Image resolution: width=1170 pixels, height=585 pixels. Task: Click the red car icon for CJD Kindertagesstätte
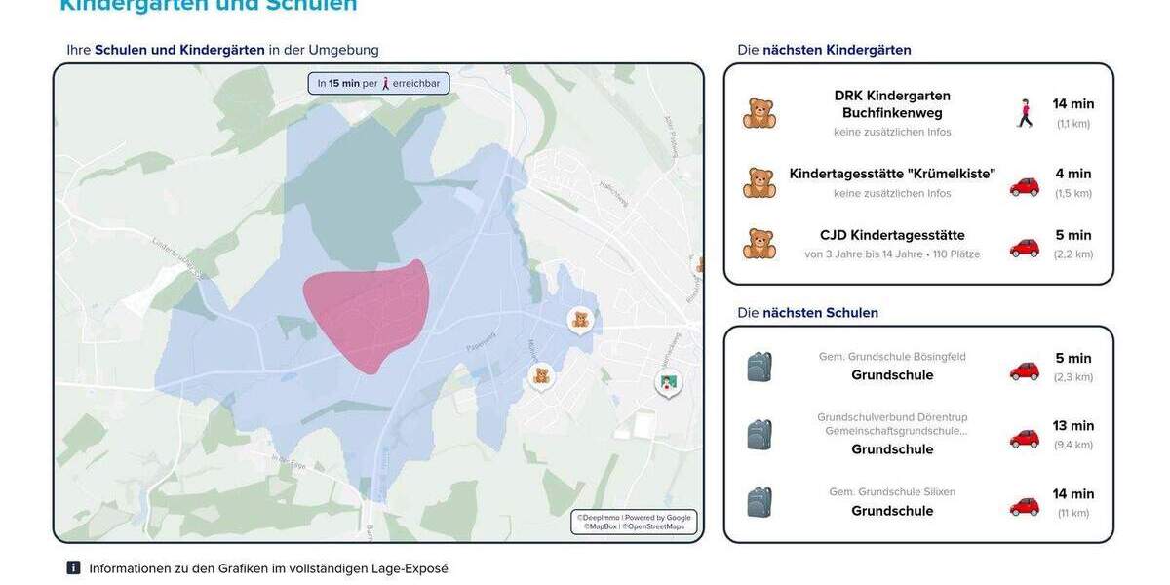click(1024, 248)
